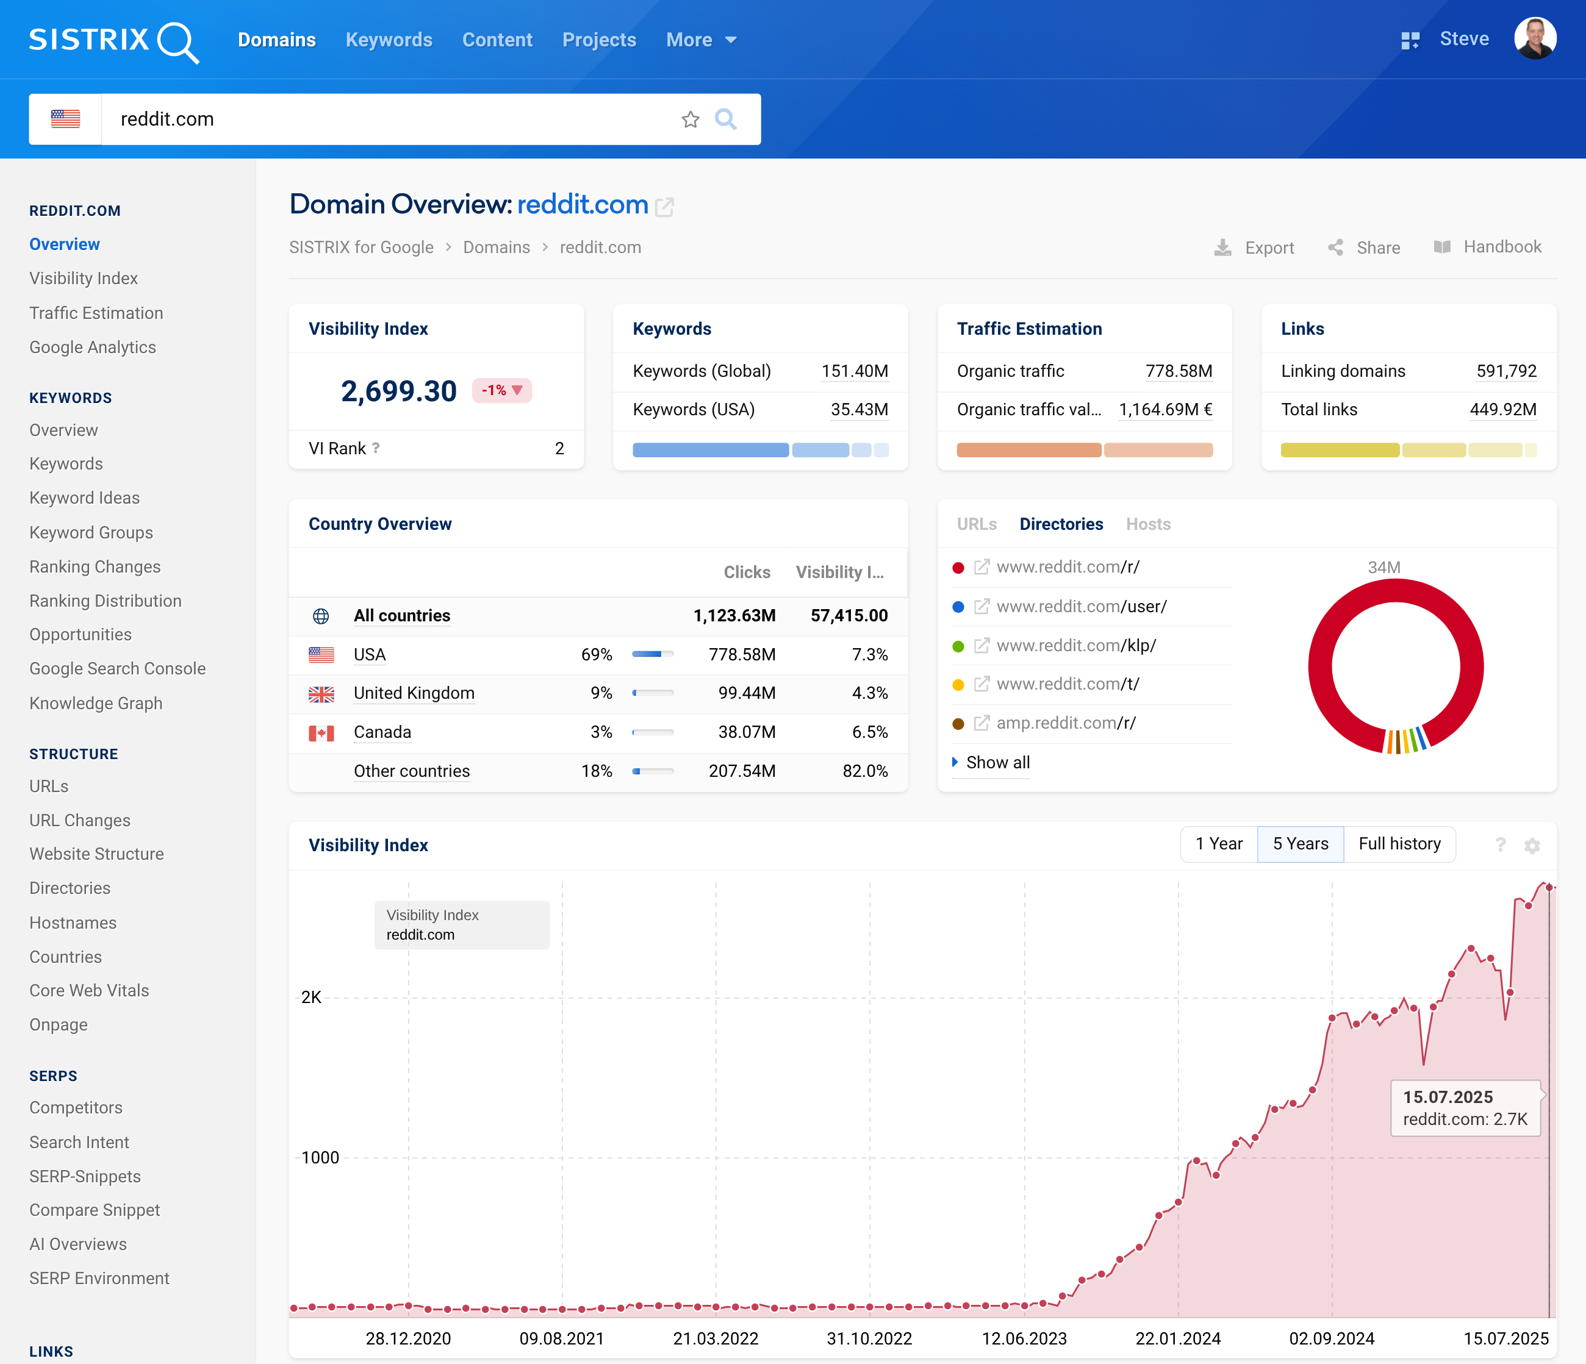Open the Content top menu

coord(498,40)
